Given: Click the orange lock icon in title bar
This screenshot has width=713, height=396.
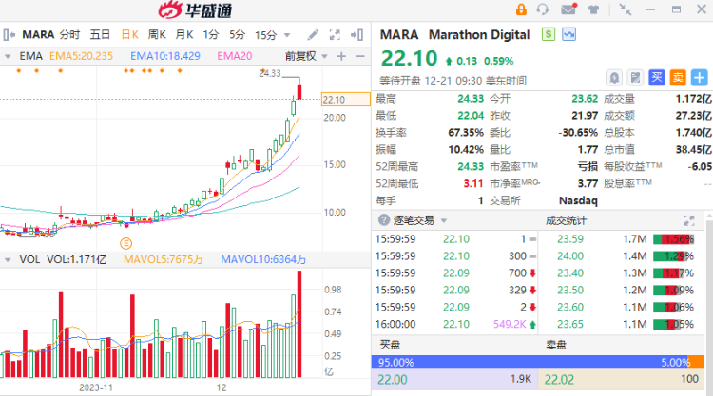Looking at the screenshot, I should pyautogui.click(x=521, y=9).
